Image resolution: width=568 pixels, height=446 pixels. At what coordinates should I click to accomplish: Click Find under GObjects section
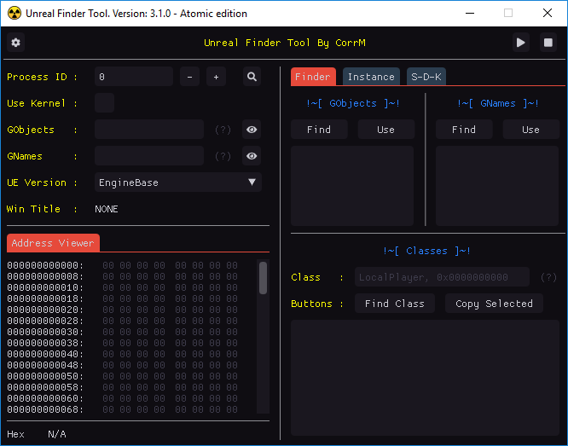pyautogui.click(x=319, y=130)
